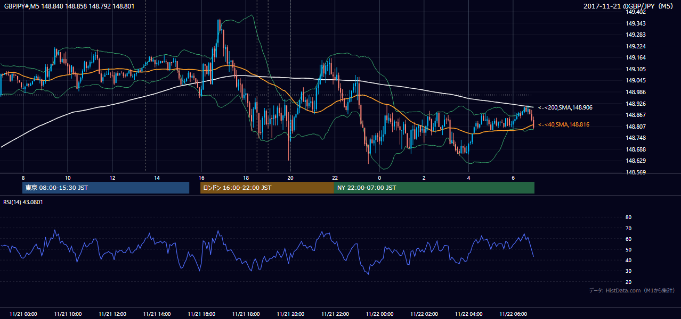Click the RSI(14) 43.0801 indicator label
Image resolution: width=681 pixels, height=319 pixels.
click(x=23, y=202)
